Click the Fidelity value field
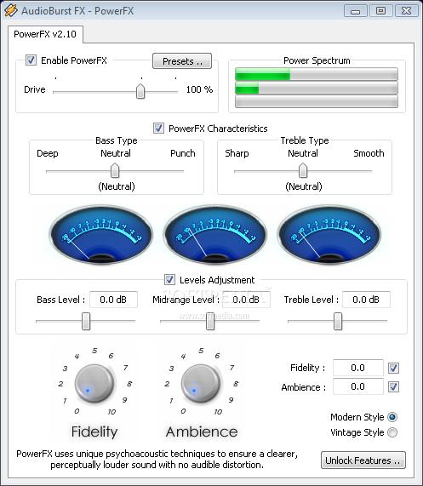 [x=358, y=368]
